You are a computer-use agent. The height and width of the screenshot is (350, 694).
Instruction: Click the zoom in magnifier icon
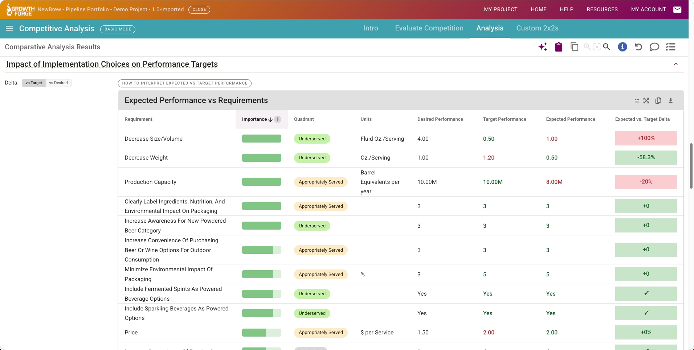tap(587, 47)
